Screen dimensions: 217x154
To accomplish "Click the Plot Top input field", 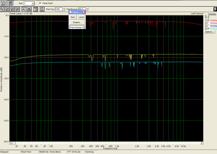I will pyautogui.click(x=59, y=9).
